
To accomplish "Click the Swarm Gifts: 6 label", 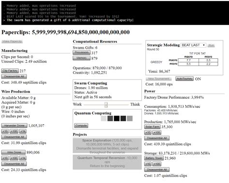I will tap(85, 48).
